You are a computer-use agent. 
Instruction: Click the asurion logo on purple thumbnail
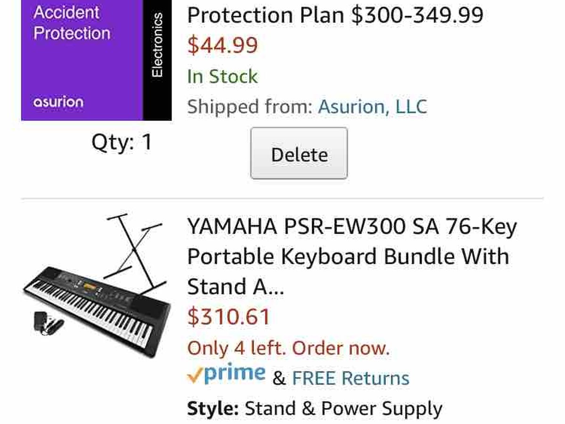(x=58, y=102)
